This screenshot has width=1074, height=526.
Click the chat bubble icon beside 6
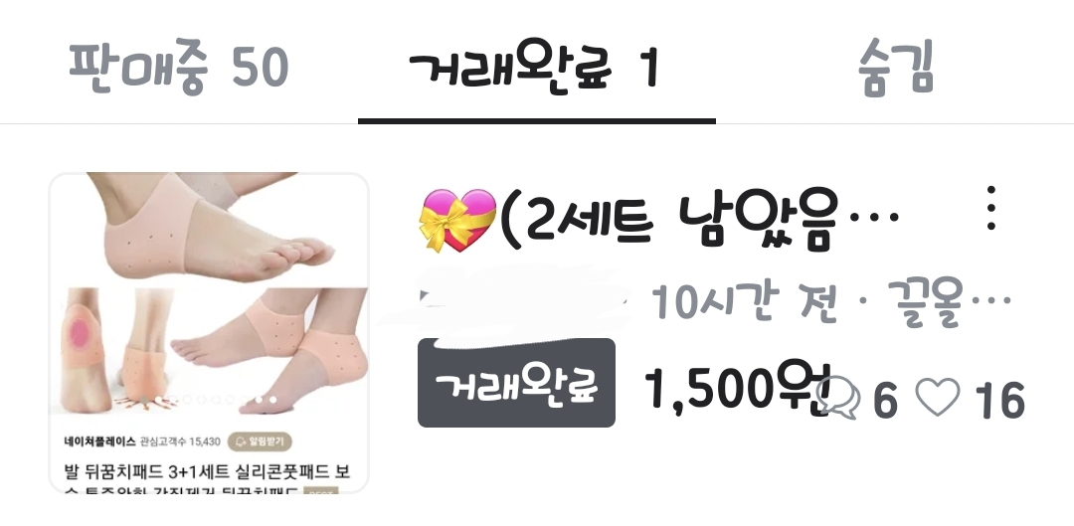pyautogui.click(x=838, y=398)
